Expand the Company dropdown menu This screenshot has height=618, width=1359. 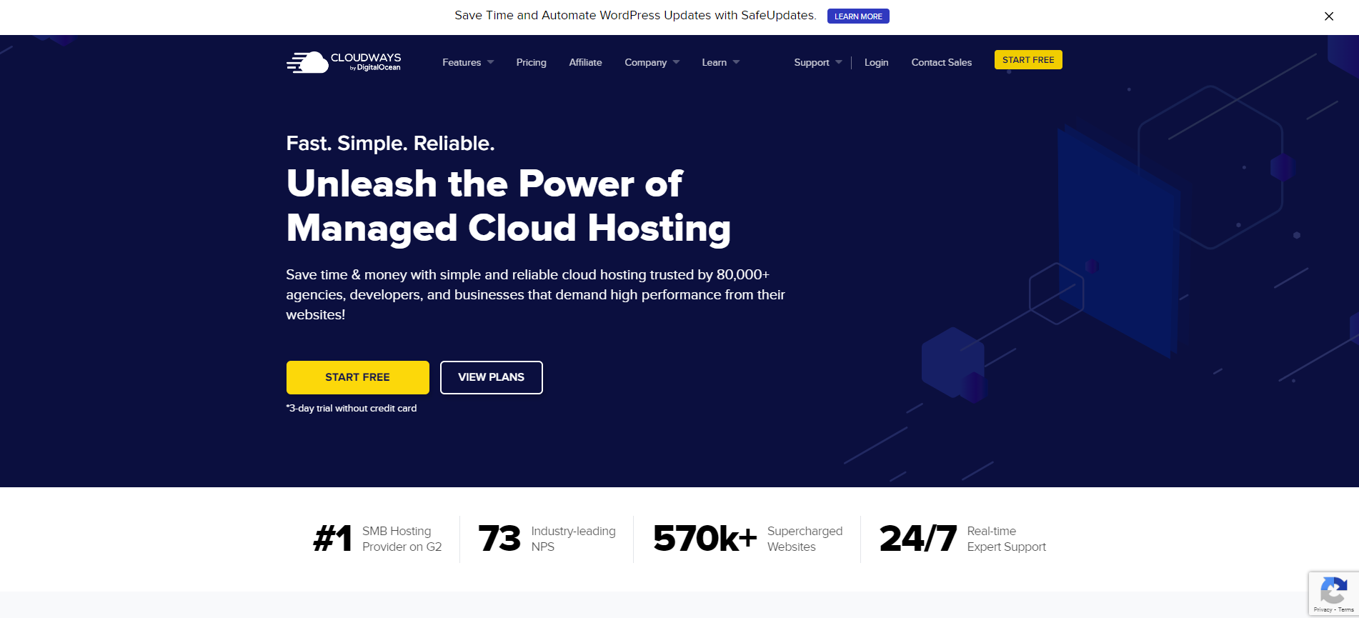coord(652,62)
